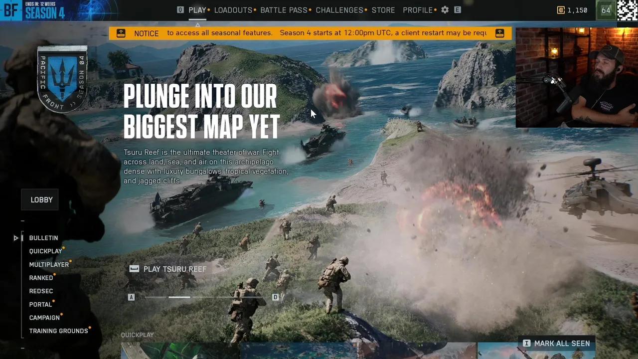Click the Tsuru Reef description paragraph
638x359 pixels.
pyautogui.click(x=206, y=167)
